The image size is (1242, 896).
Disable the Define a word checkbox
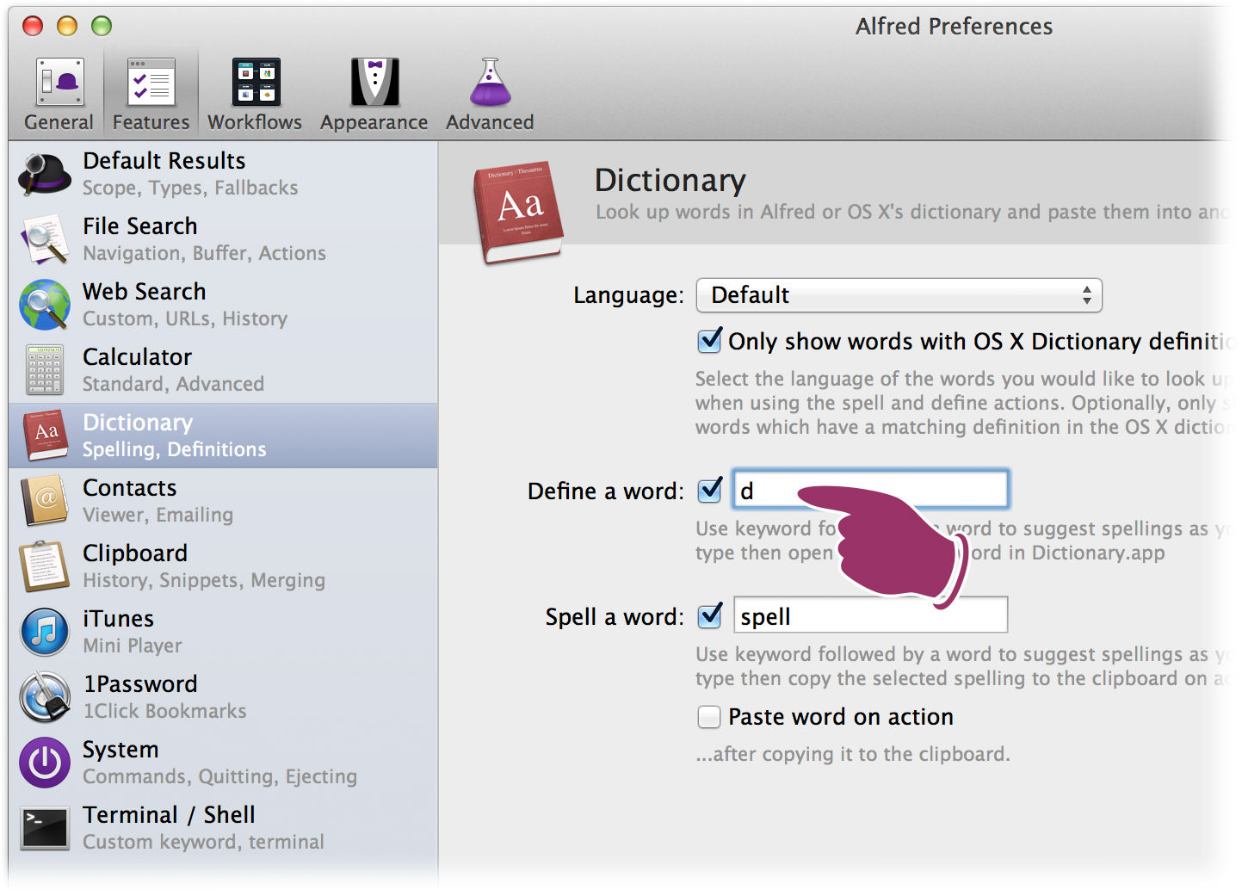[x=710, y=491]
